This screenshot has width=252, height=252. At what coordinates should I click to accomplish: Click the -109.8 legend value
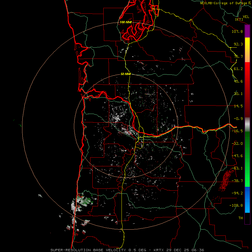coord(236,206)
